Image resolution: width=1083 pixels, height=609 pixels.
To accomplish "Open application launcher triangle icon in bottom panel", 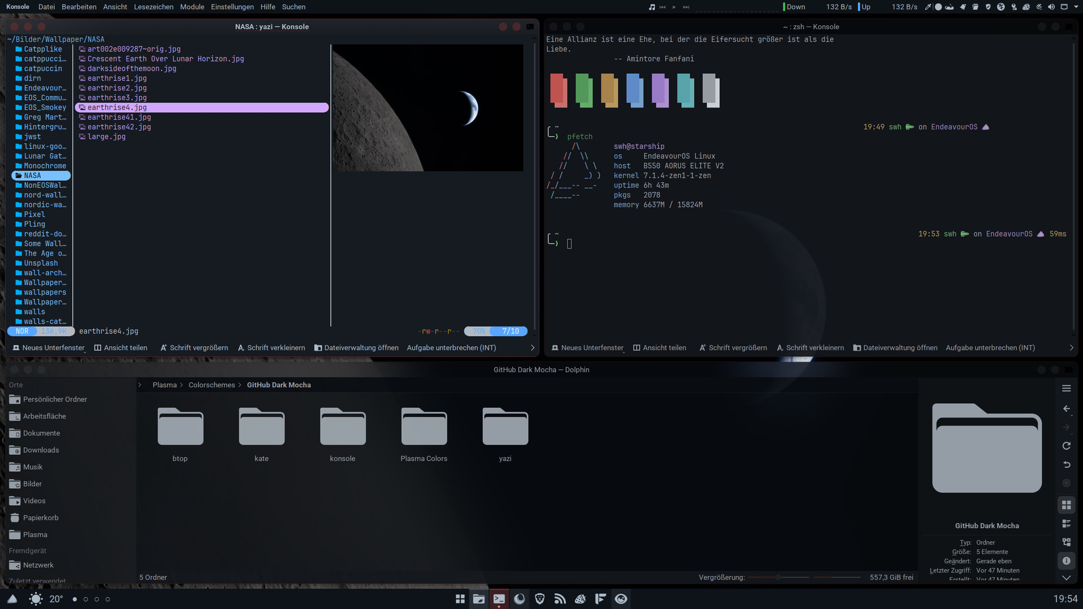I will pos(12,599).
